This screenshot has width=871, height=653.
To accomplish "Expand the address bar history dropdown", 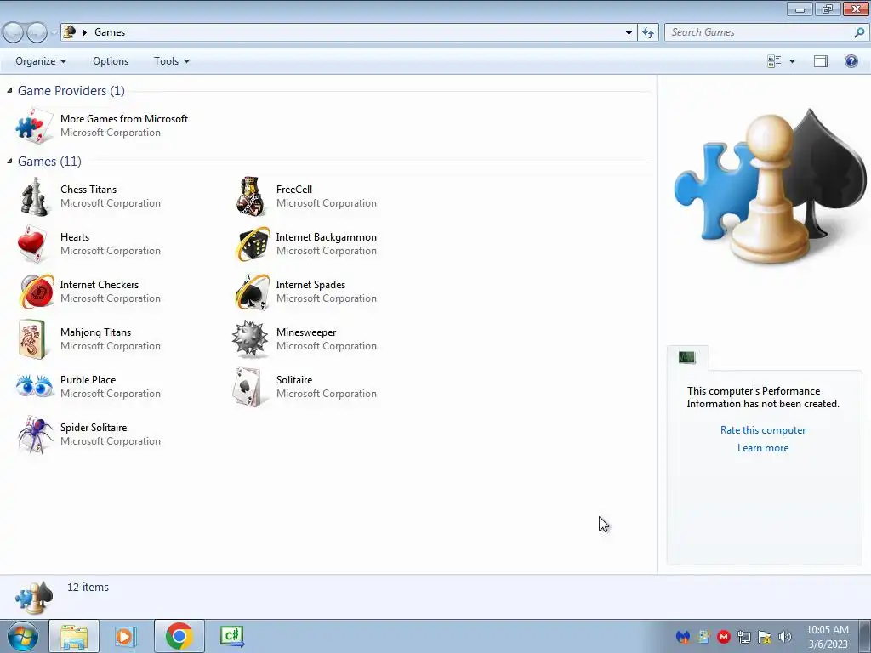I will 629,32.
